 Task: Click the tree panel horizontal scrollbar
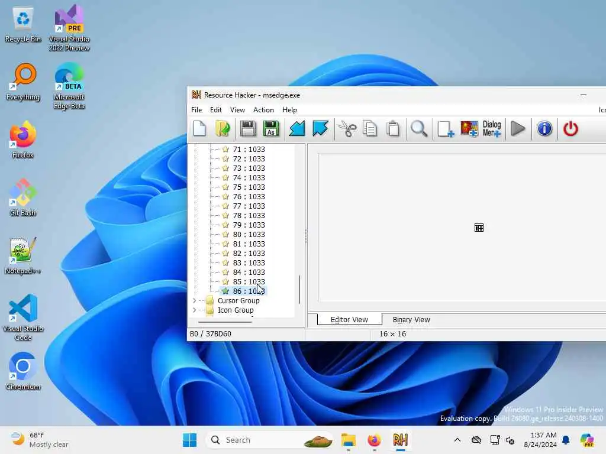225,322
